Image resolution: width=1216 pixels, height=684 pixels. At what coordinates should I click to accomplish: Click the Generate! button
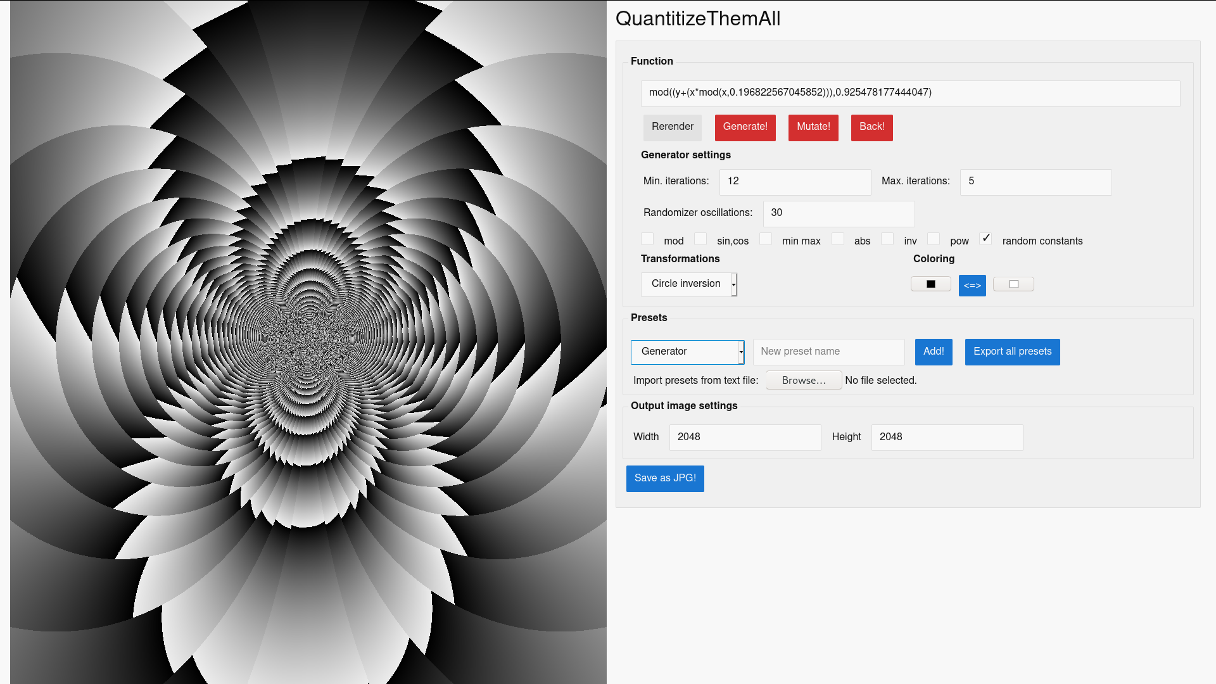point(745,127)
